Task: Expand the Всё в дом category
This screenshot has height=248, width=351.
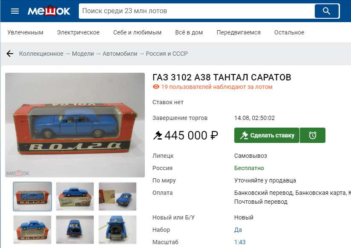Action: point(189,32)
